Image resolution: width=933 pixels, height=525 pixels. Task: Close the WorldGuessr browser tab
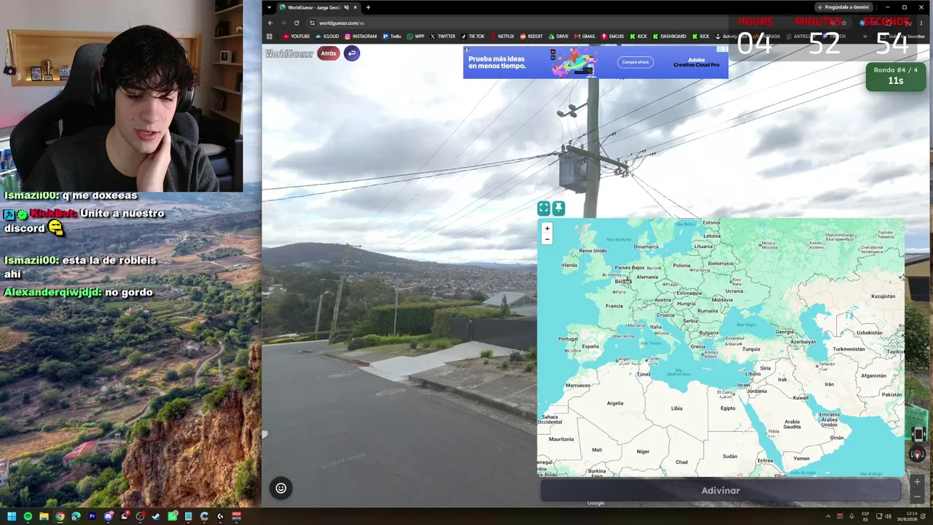(x=356, y=7)
